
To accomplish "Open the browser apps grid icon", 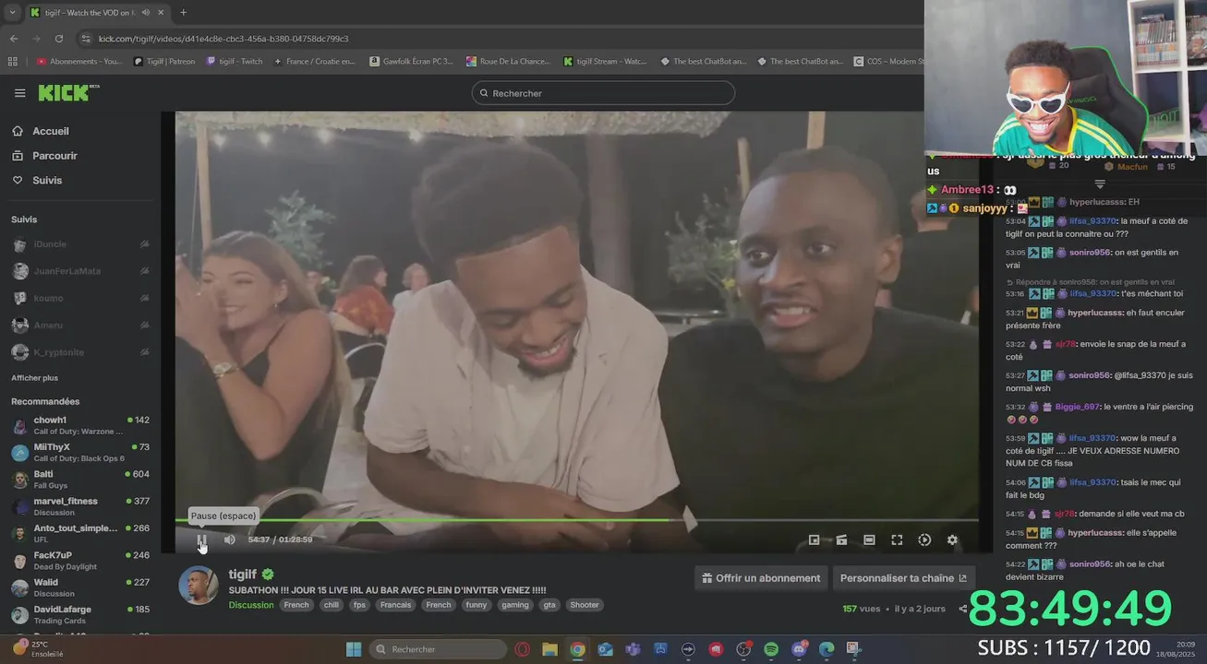I will pyautogui.click(x=12, y=61).
